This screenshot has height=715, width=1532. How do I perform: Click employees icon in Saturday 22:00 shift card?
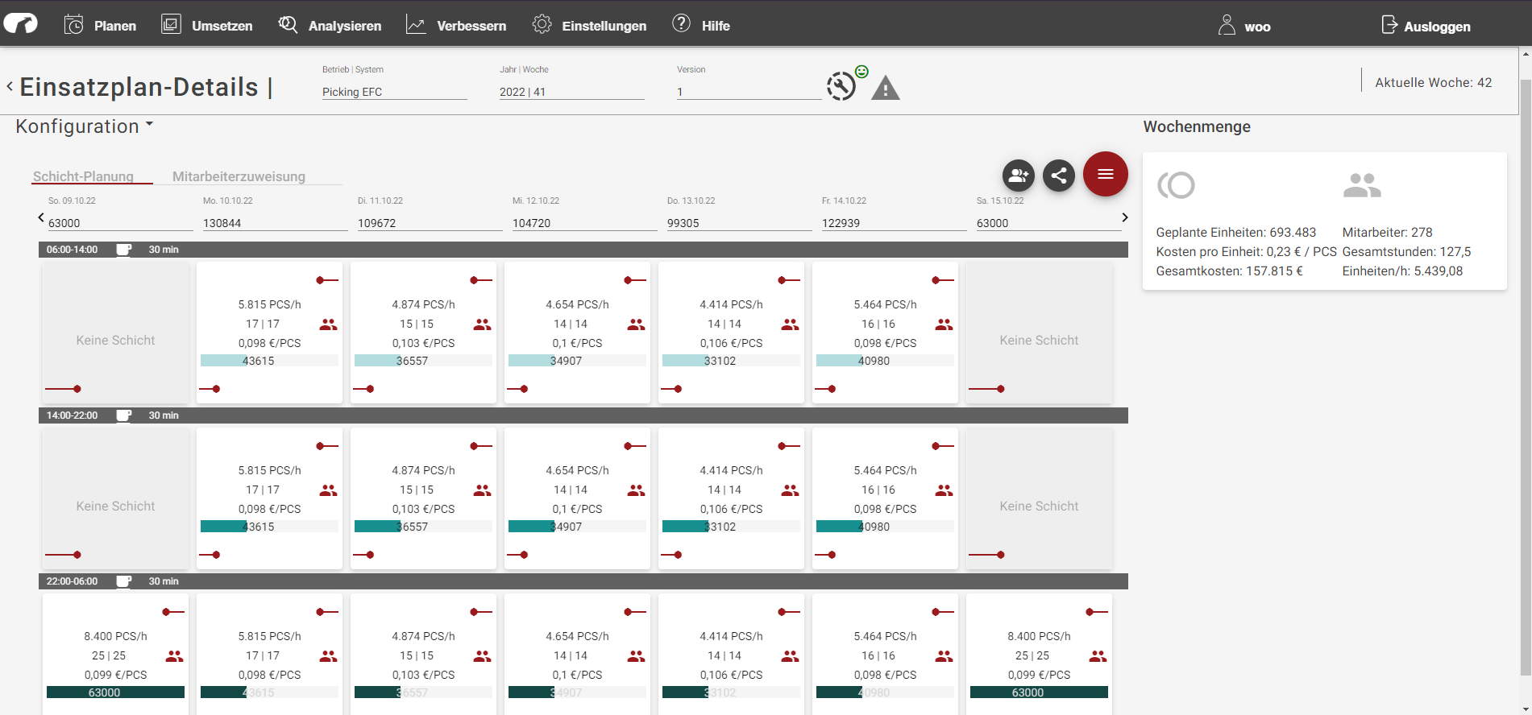(x=1098, y=656)
